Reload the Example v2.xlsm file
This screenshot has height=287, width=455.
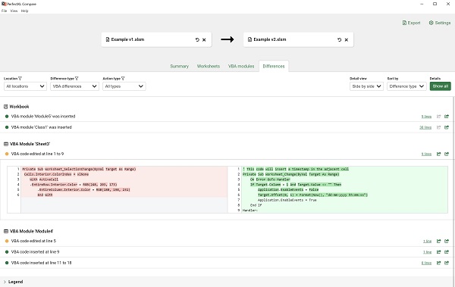[340, 39]
